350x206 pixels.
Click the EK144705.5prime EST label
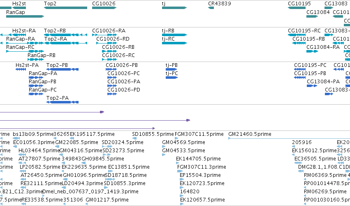[198, 159]
